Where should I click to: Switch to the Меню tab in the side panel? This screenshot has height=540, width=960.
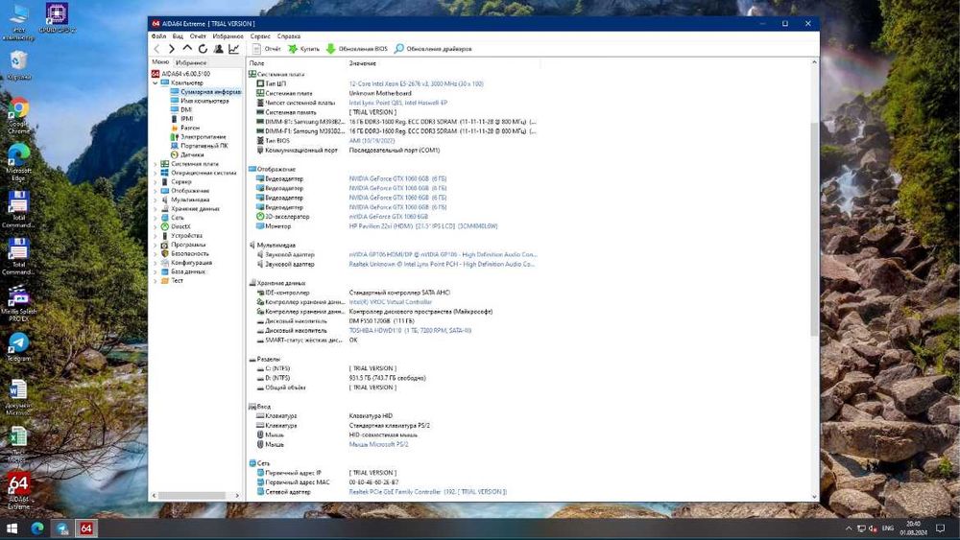[x=160, y=62]
